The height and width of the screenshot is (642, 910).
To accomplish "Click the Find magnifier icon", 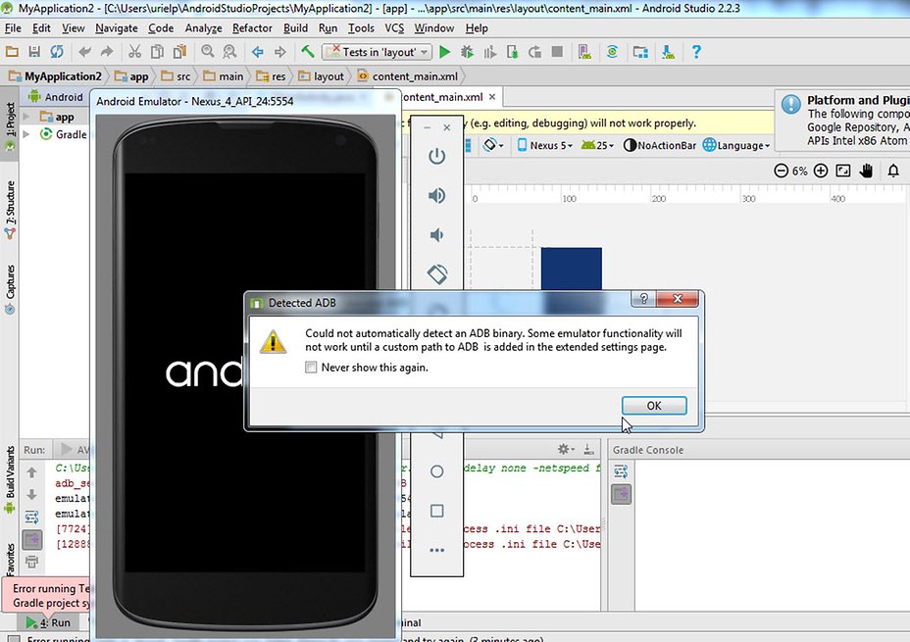I will pyautogui.click(x=208, y=52).
